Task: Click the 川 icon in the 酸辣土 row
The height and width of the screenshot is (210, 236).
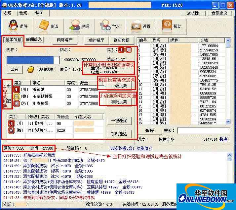Action: coord(11,123)
